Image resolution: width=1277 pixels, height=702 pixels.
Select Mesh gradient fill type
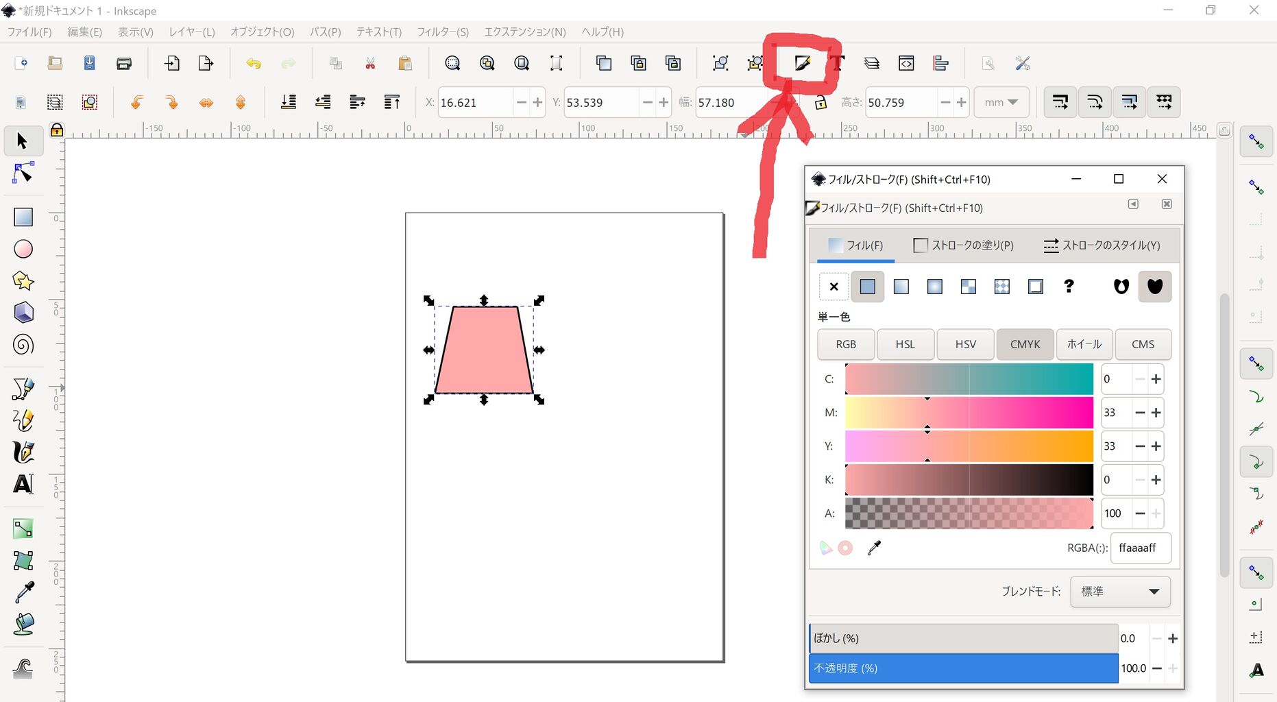[969, 287]
